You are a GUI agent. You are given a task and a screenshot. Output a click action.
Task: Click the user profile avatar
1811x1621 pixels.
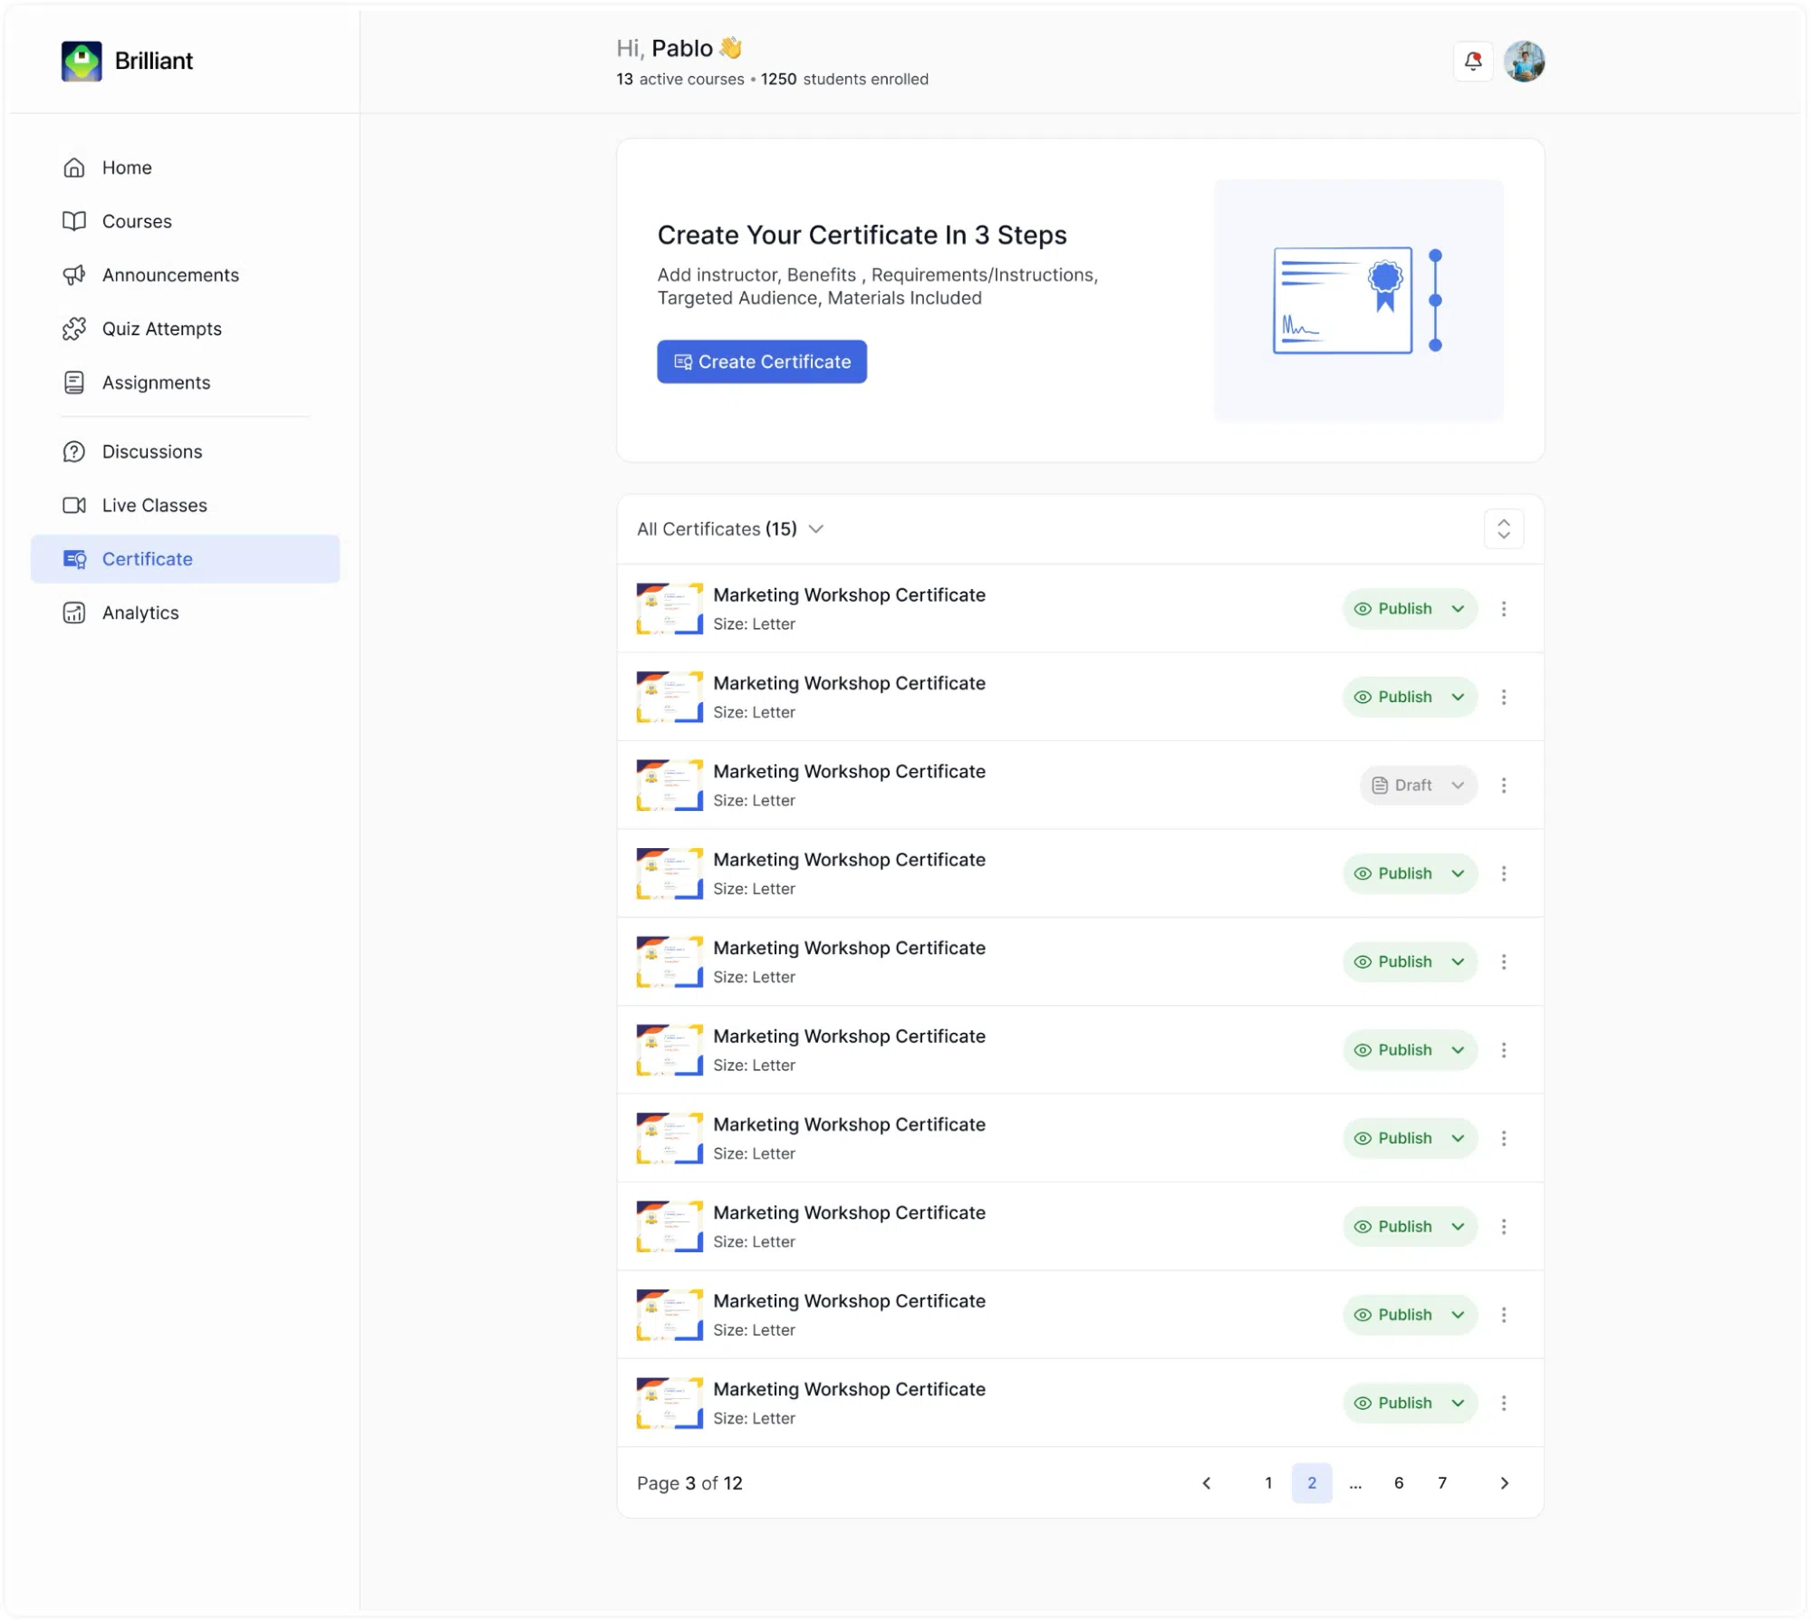[1524, 62]
